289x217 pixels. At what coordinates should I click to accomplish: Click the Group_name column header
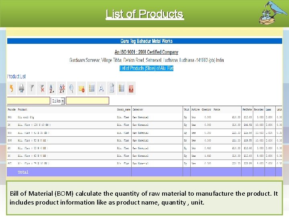coord(124,110)
